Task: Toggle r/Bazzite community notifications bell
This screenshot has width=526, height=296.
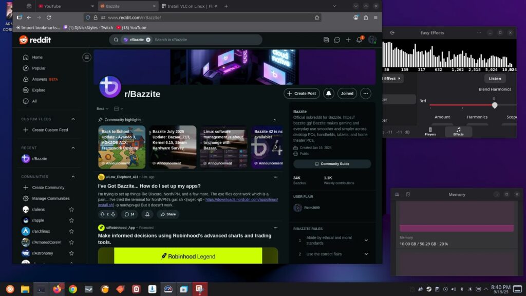Action: 329,94
